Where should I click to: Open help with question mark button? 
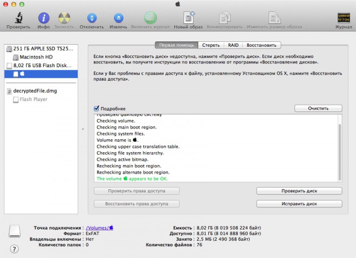coord(15,249)
